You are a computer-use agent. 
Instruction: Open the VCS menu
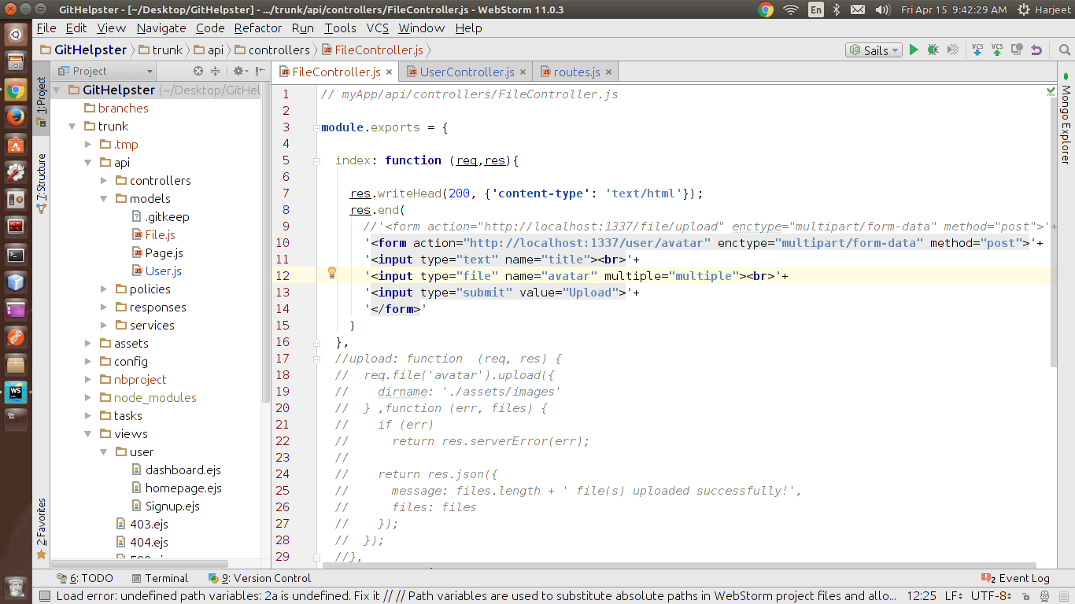pyautogui.click(x=378, y=28)
